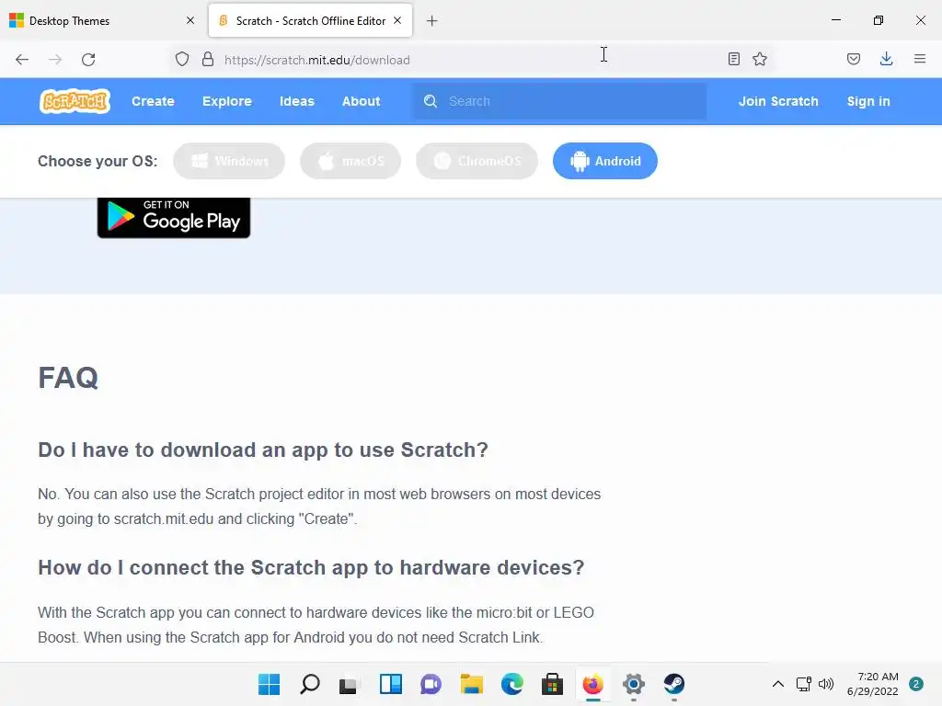Image resolution: width=942 pixels, height=706 pixels.
Task: Open the Firefox downloads panel
Action: [x=886, y=59]
